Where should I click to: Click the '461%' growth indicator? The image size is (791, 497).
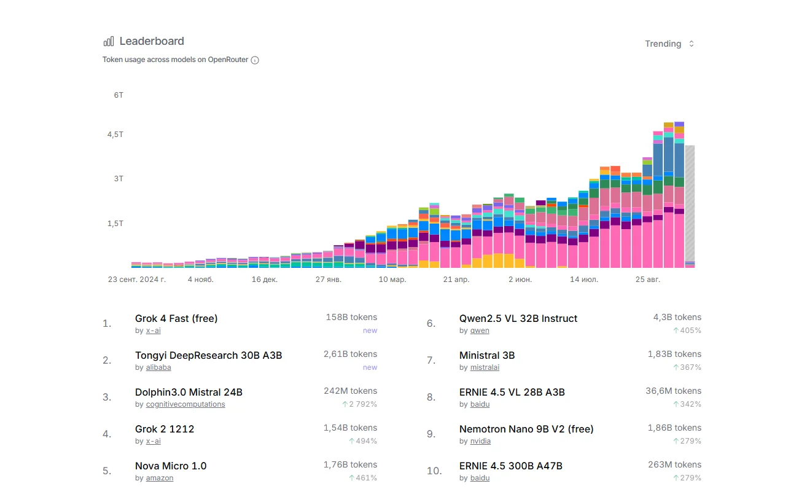(363, 478)
